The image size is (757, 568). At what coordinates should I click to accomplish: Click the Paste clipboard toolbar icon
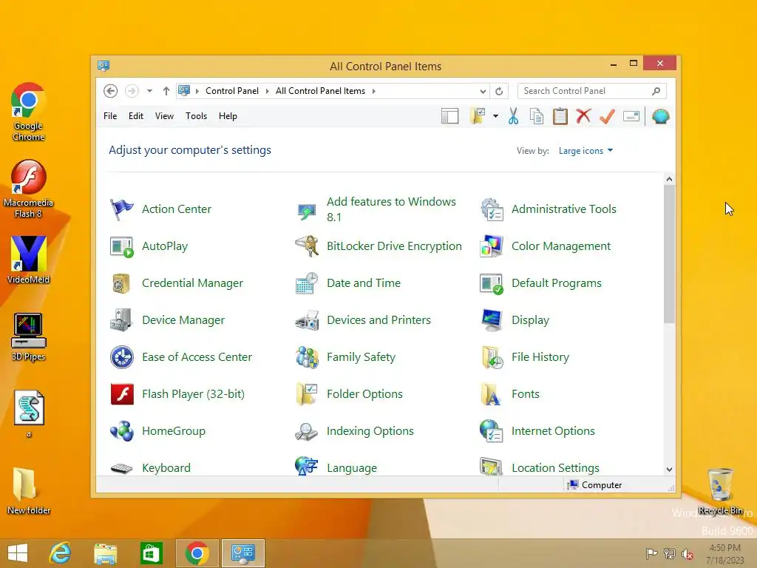click(x=560, y=116)
